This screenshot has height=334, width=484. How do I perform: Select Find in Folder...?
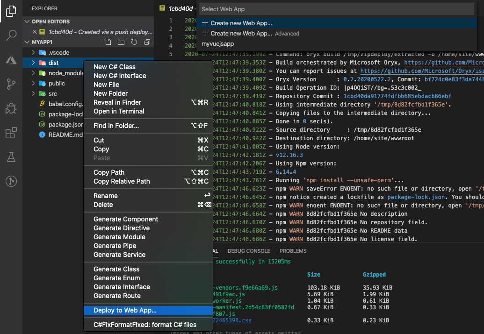click(148, 126)
